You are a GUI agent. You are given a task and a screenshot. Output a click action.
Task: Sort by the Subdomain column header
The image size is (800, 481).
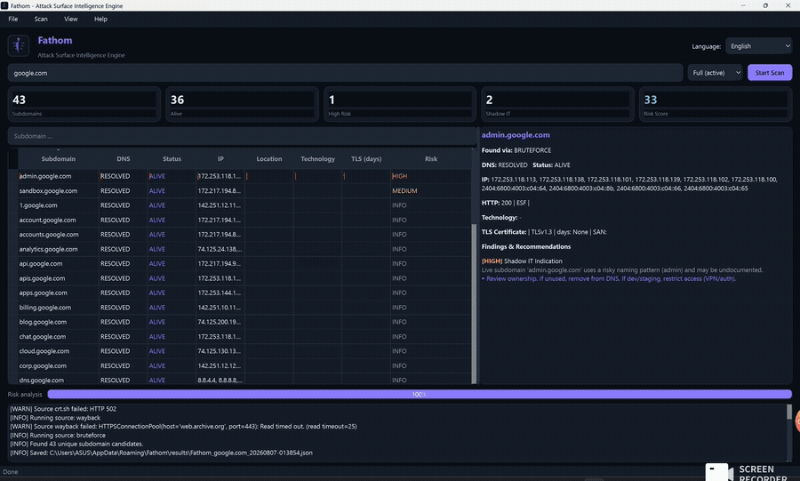pos(58,158)
